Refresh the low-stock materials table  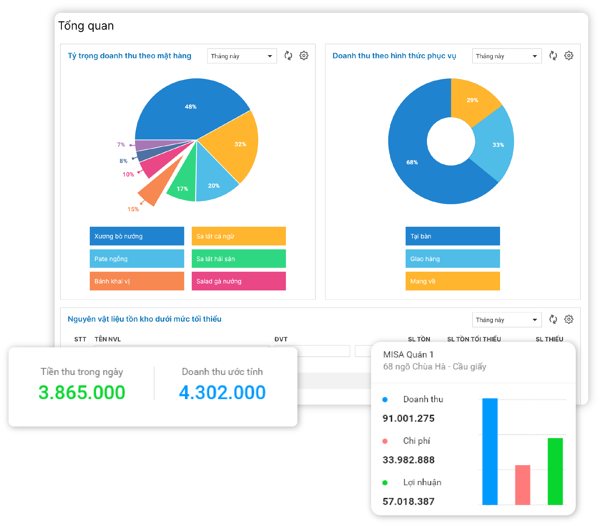(553, 319)
